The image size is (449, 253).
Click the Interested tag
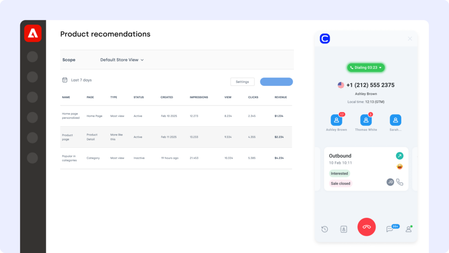339,173
